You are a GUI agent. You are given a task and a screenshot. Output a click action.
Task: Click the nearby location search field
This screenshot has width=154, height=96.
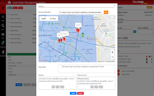81,12
